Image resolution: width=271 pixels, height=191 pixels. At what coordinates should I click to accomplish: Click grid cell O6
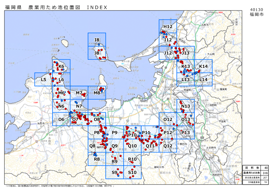(x=61, y=119)
